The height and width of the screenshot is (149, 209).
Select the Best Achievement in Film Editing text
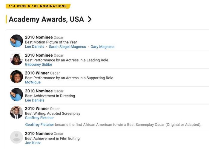tap(52, 139)
